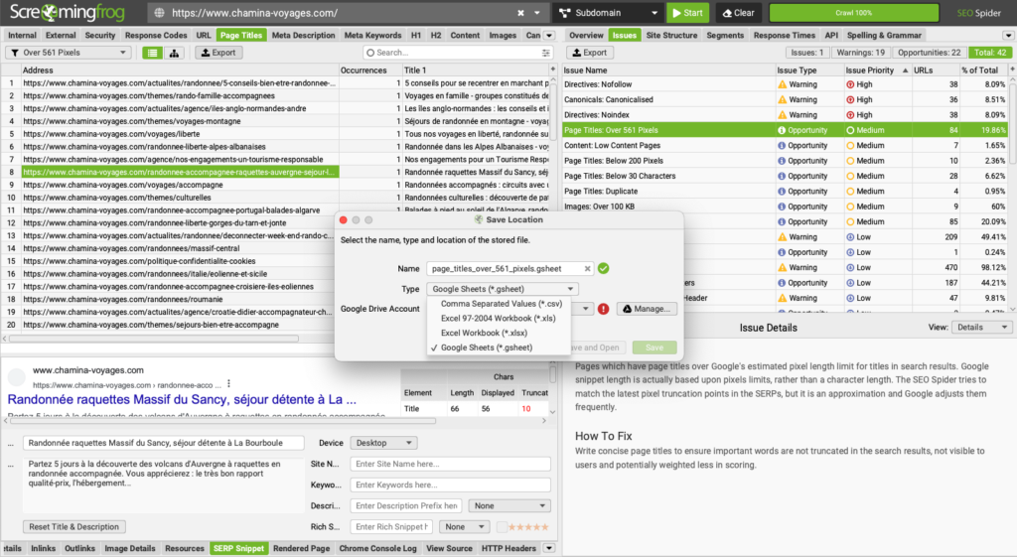Viewport: 1017px width, 557px height.
Task: Click Reset Title & Description button
Action: coord(73,527)
